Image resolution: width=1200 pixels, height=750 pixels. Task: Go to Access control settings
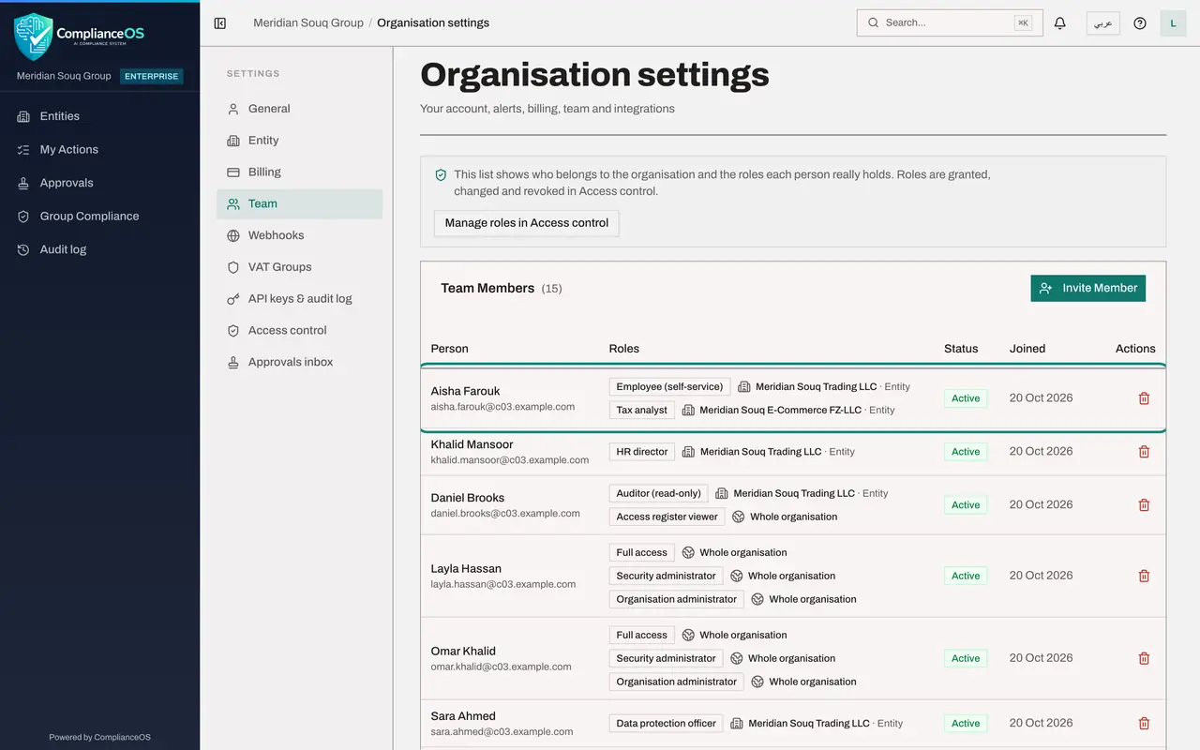(x=300, y=331)
